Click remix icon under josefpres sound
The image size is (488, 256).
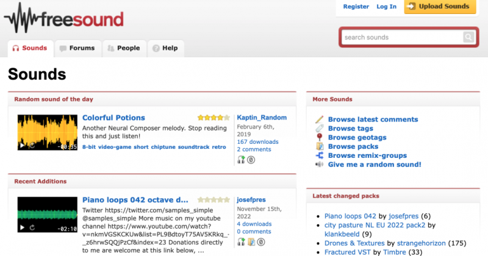pyautogui.click(x=241, y=242)
